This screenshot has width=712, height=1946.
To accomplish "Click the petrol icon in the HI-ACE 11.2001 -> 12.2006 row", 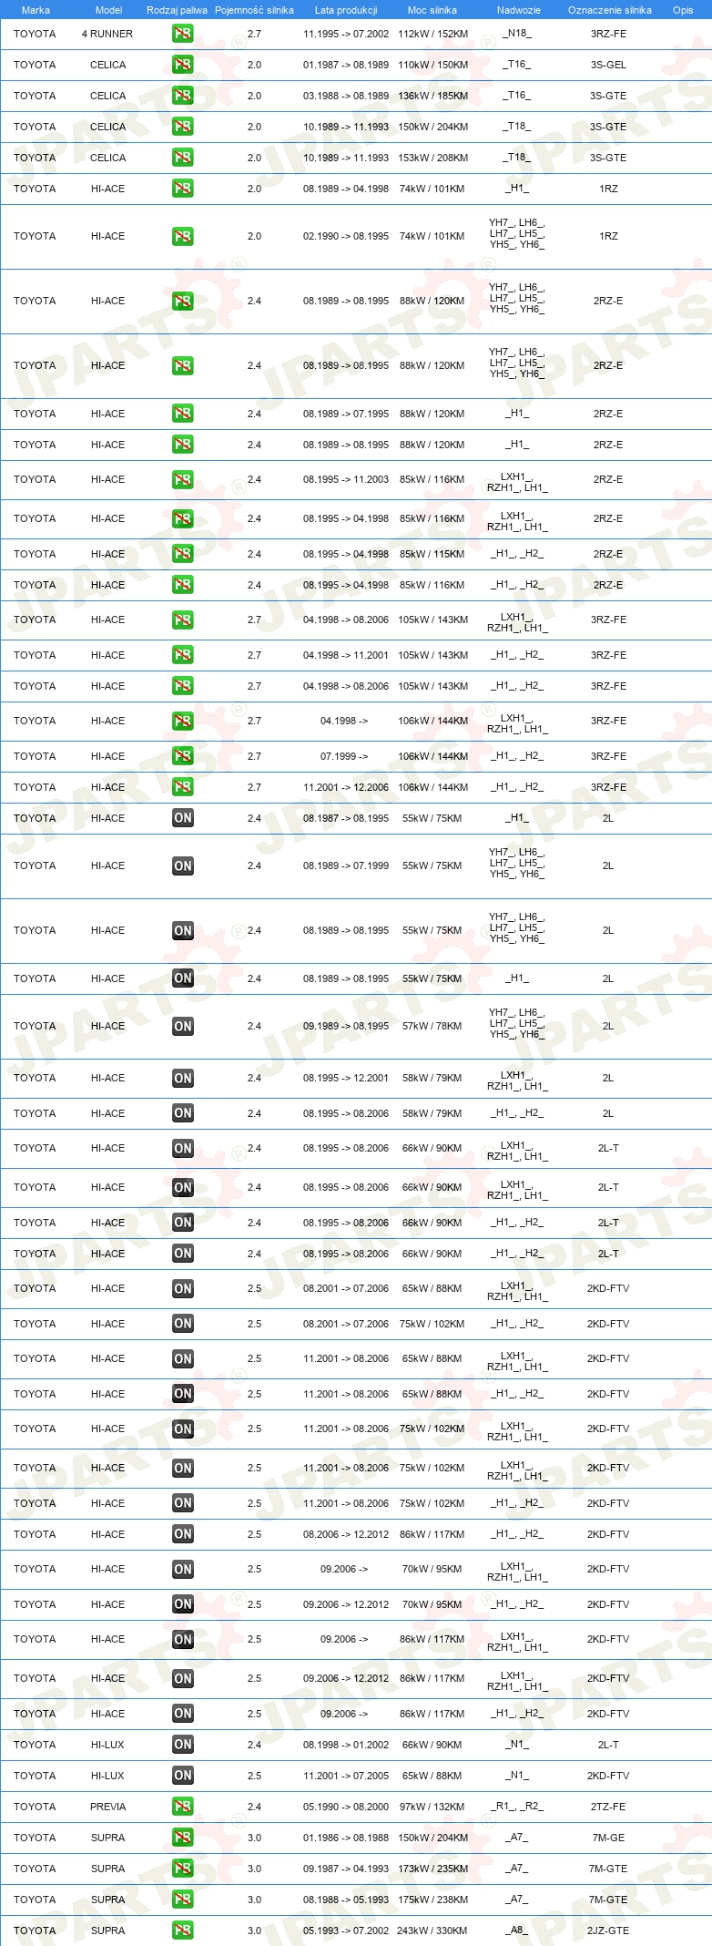I will pyautogui.click(x=183, y=787).
